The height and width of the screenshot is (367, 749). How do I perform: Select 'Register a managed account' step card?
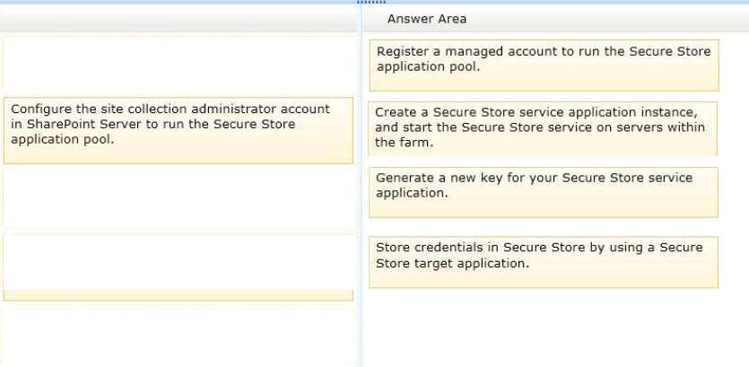tap(544, 66)
